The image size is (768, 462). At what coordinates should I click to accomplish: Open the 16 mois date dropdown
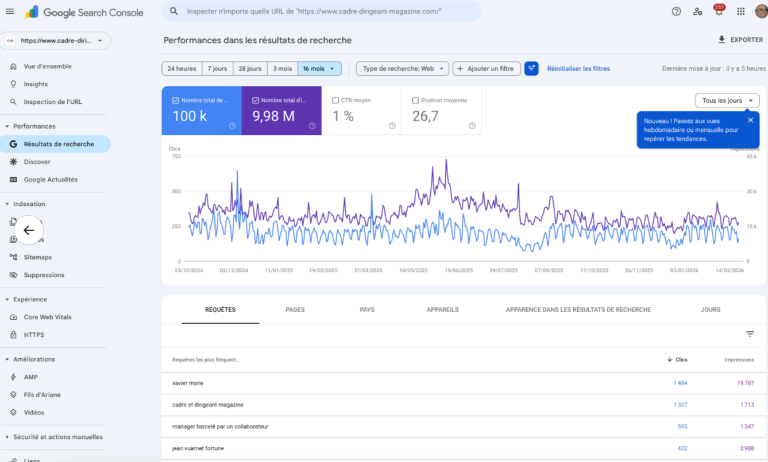319,68
